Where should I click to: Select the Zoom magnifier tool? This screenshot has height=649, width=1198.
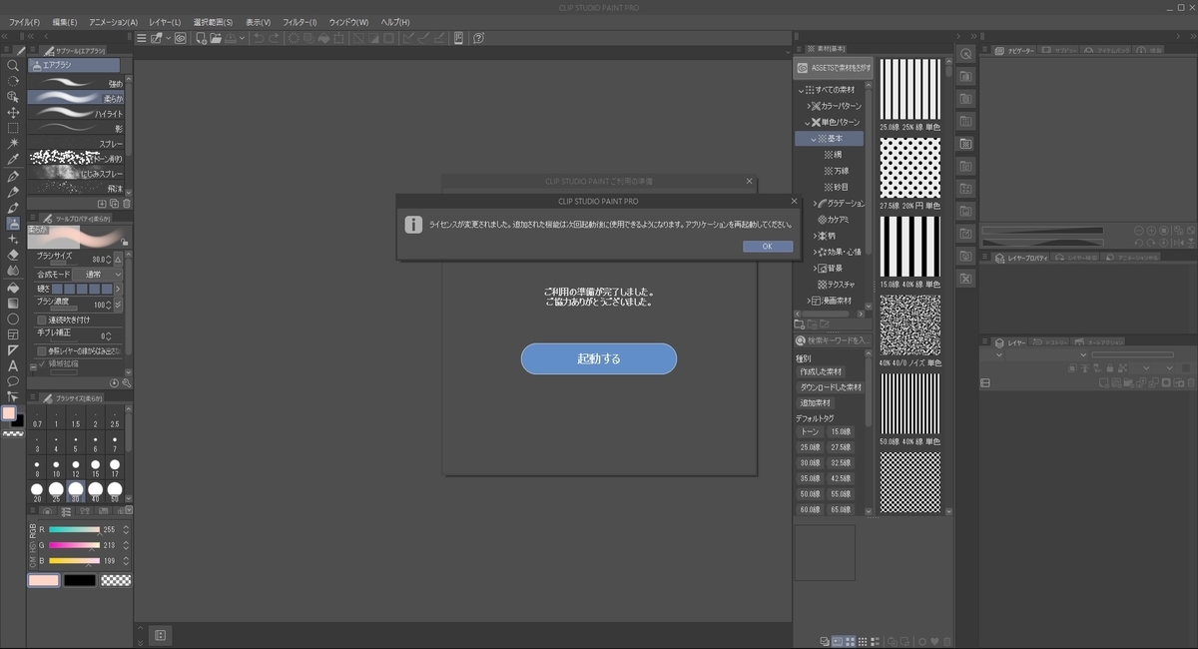click(13, 65)
